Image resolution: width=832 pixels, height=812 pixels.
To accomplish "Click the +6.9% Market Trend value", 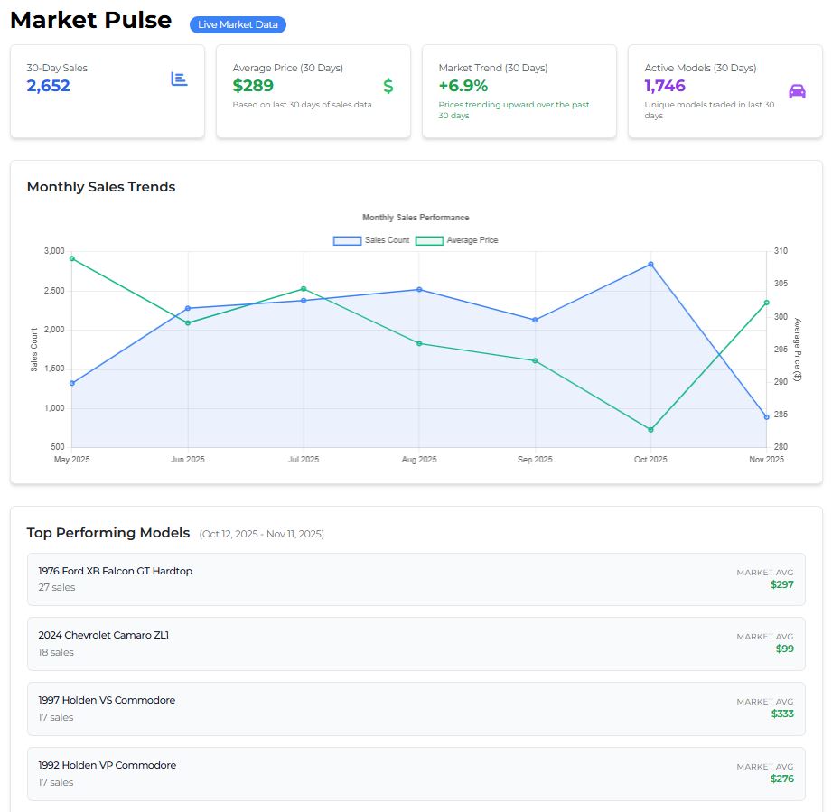I will [x=463, y=86].
